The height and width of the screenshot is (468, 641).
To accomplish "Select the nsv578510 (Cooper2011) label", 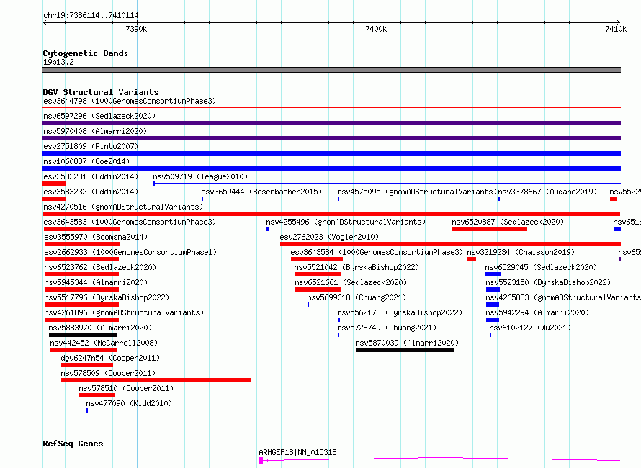I will (126, 388).
